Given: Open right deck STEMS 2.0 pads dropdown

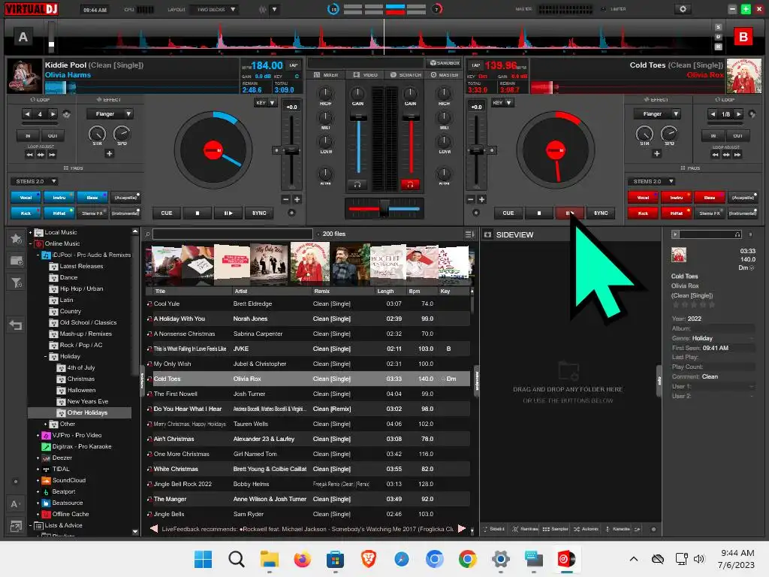Looking at the screenshot, I should 651,182.
